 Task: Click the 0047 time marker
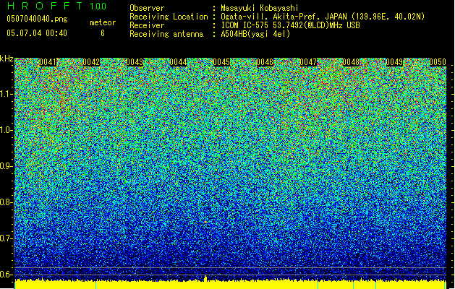[x=308, y=62]
